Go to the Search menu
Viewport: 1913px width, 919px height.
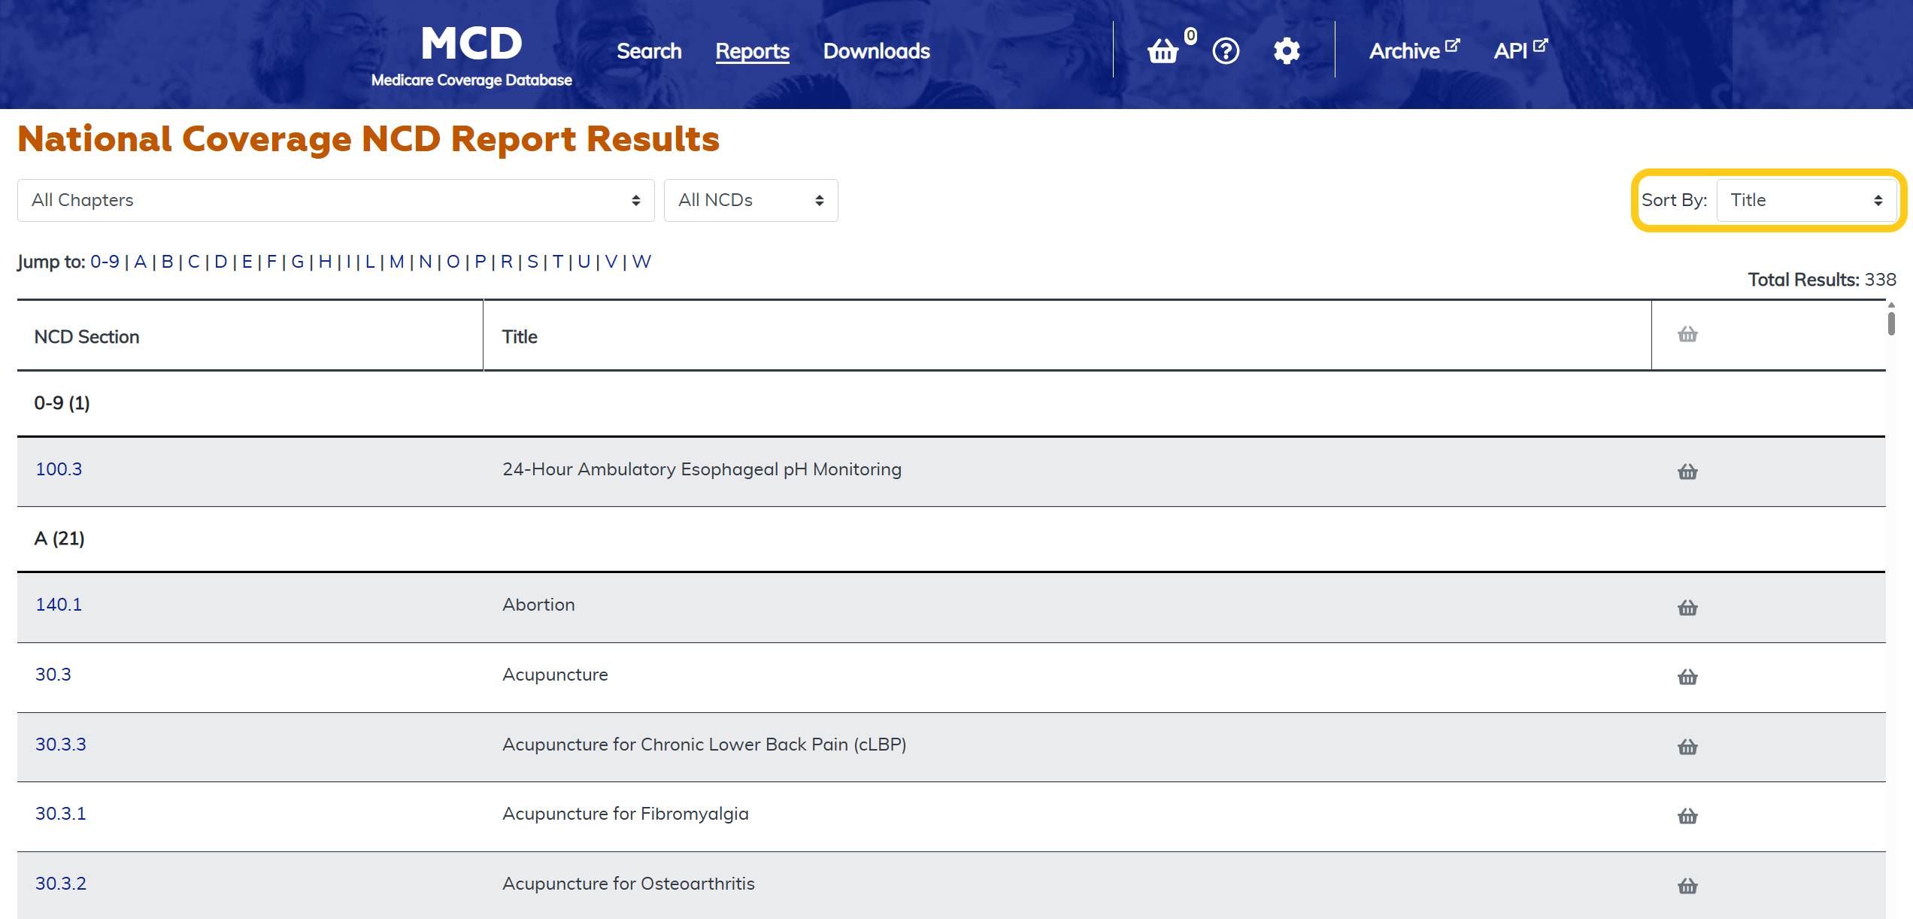[649, 51]
